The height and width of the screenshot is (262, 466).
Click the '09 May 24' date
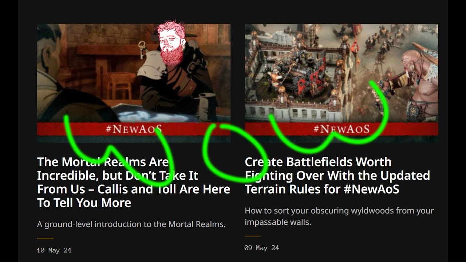pos(261,248)
